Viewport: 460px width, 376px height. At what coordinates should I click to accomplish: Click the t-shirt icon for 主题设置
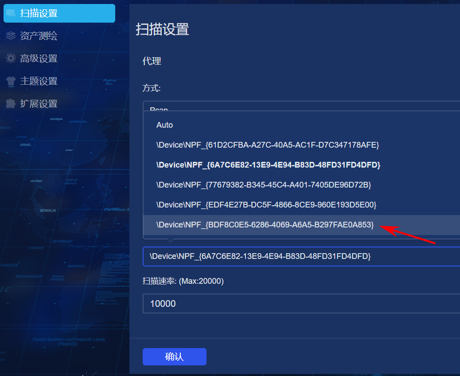pyautogui.click(x=11, y=81)
